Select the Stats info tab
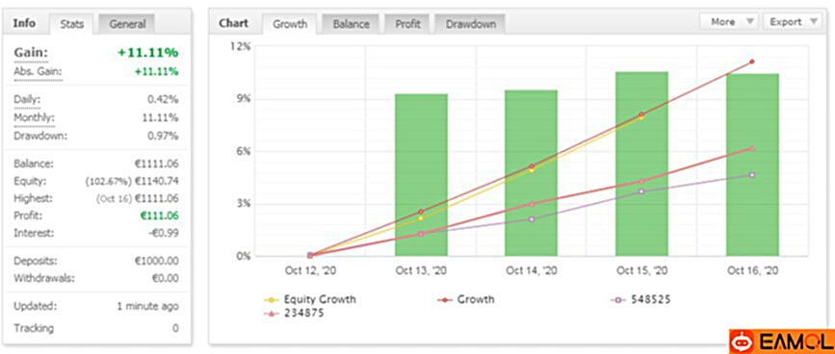The width and height of the screenshot is (835, 354). pos(71,24)
